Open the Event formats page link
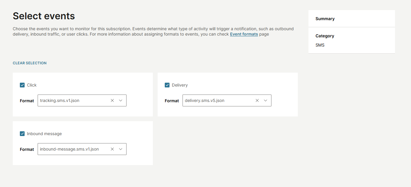The image size is (411, 187). pos(244,34)
